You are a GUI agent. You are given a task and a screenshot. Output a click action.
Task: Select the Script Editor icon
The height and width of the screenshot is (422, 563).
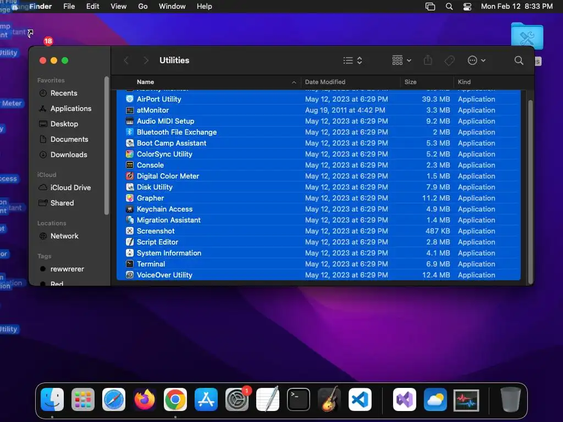(x=130, y=242)
